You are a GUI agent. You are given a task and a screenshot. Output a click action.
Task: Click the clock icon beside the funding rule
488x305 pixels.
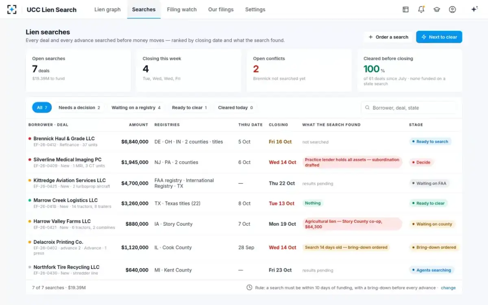click(x=249, y=288)
